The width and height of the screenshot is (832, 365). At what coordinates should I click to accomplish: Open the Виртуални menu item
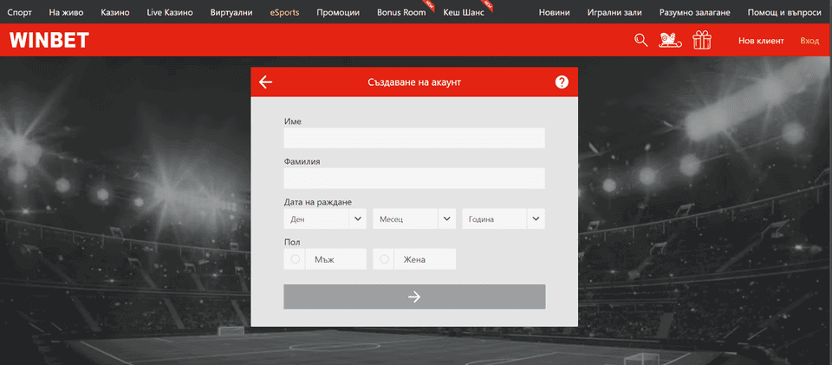tap(231, 12)
